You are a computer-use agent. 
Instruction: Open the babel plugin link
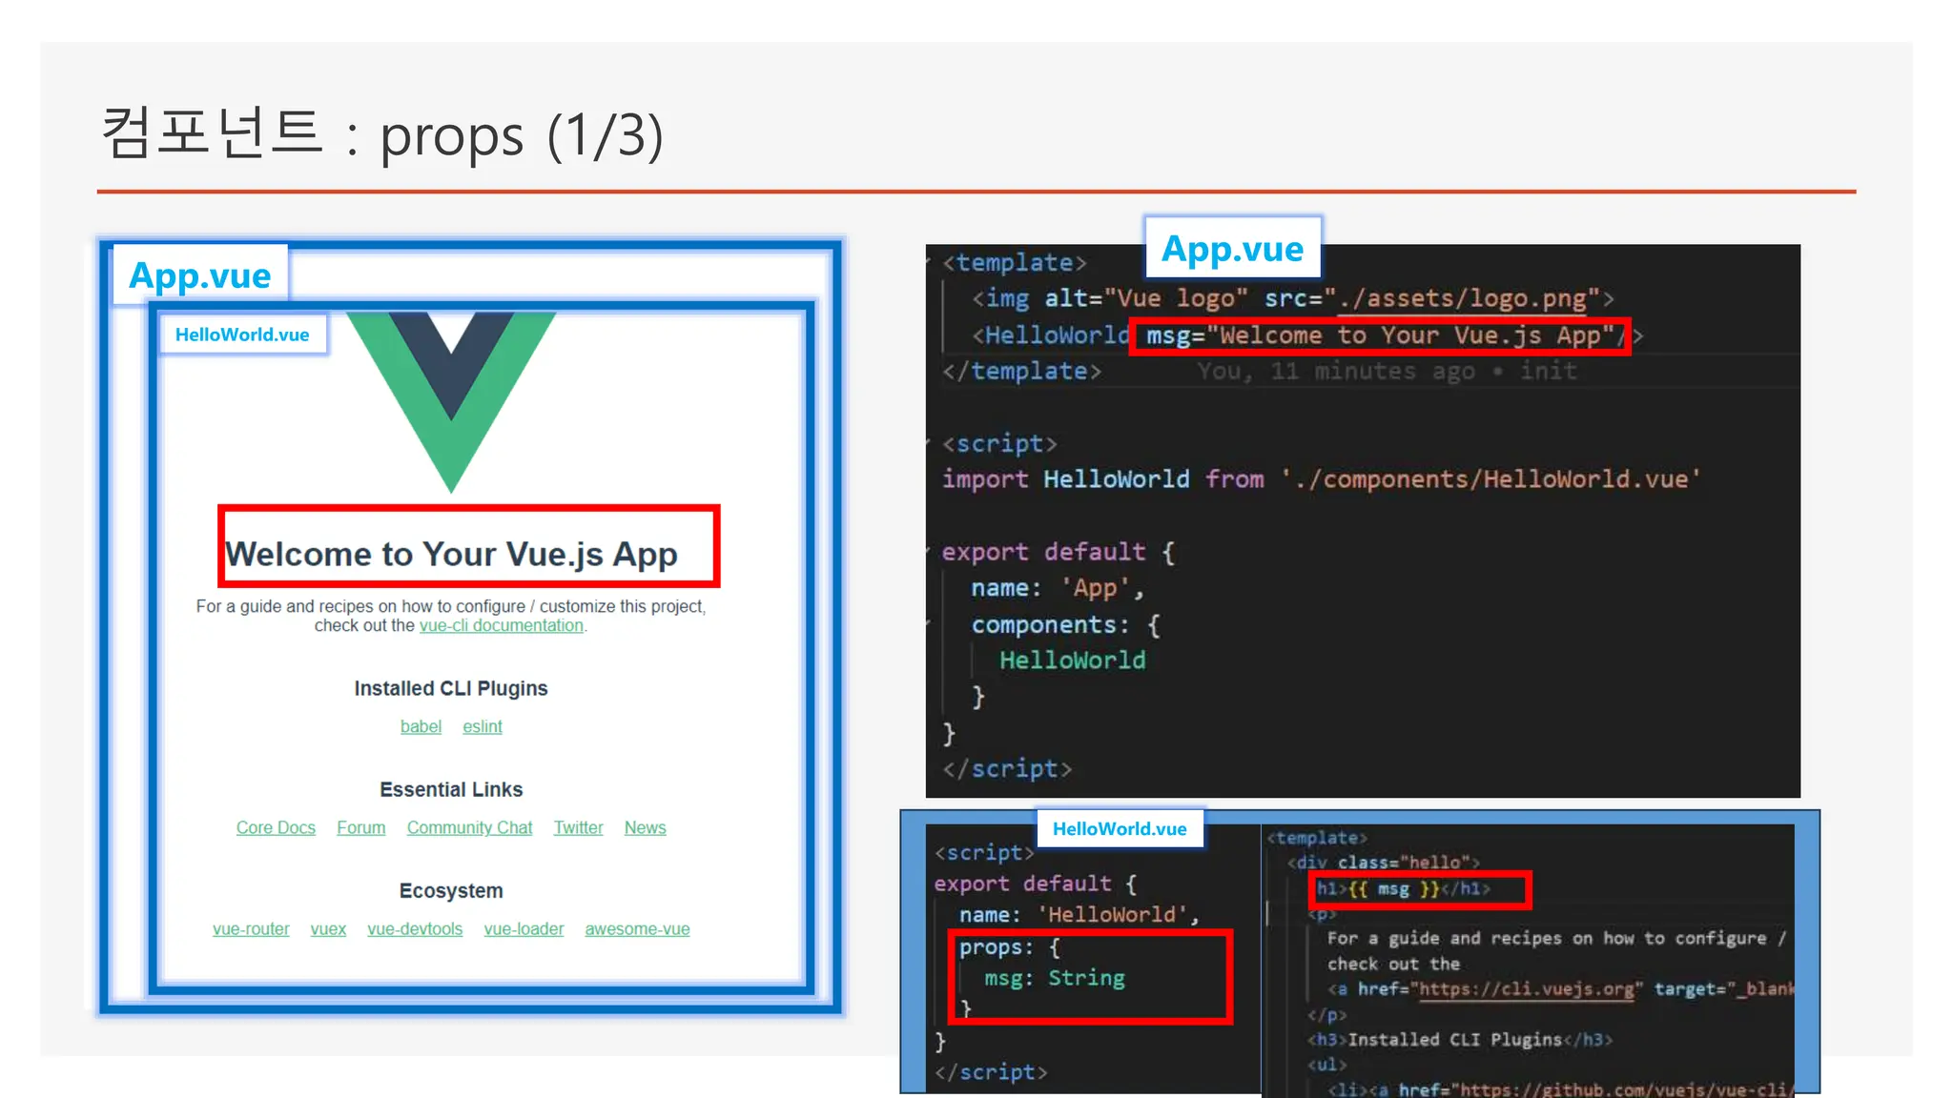421,727
